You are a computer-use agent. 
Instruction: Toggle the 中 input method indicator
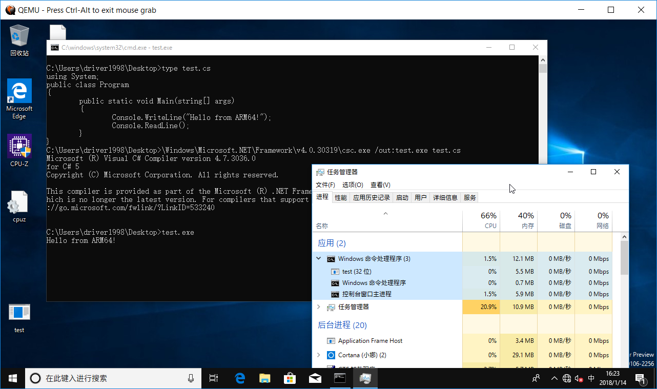(591, 378)
